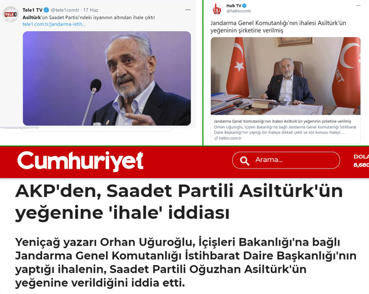This screenshot has height=294, width=369.
Task: Click the Cumhuriyet headline about Asiltürk ihale
Action: (179, 202)
